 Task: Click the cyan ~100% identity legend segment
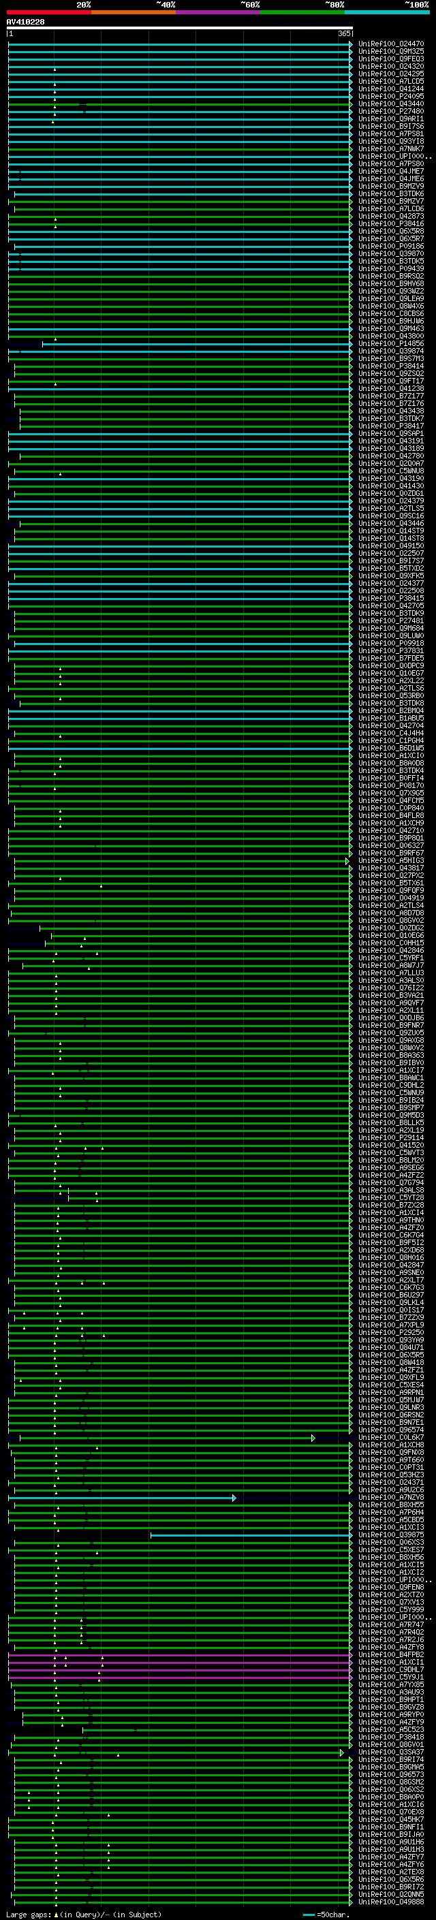[387, 12]
